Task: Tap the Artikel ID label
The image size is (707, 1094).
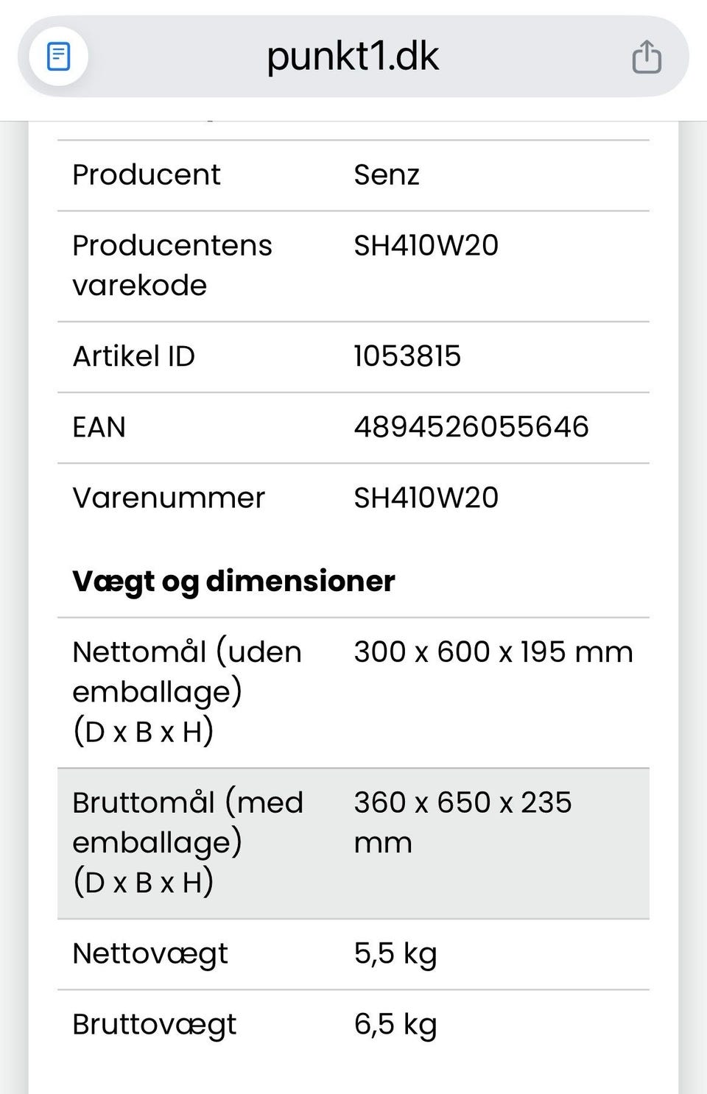Action: click(133, 356)
